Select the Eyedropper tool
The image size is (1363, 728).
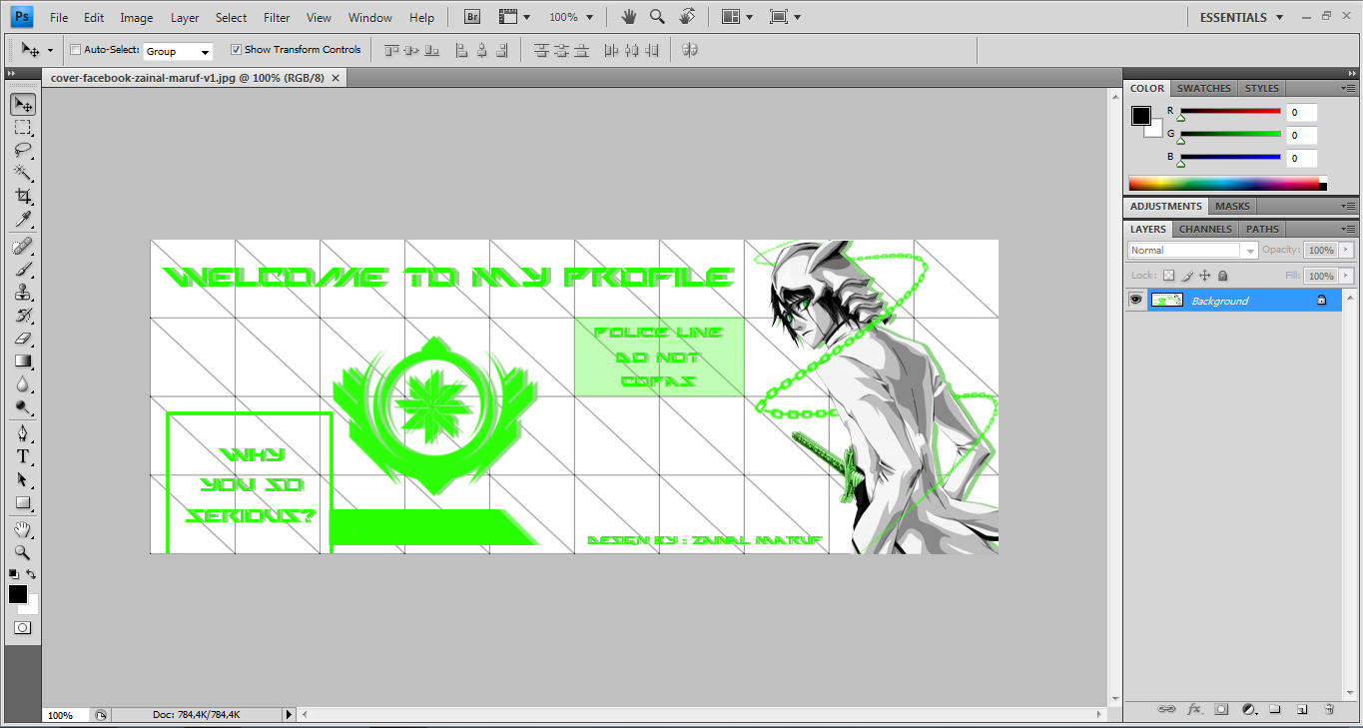[22, 220]
